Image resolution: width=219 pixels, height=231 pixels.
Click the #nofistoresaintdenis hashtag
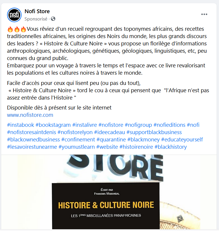coord(32,132)
